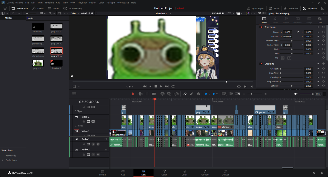Open the viewer zoom 34% dropdown
The height and width of the screenshot is (177, 328).
tap(75, 13)
